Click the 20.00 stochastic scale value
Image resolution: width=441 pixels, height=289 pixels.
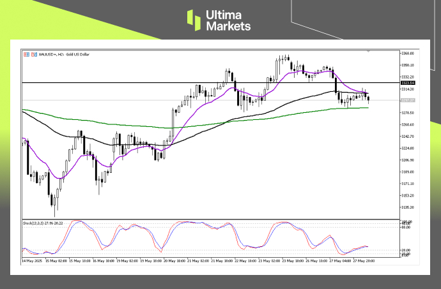406,250
